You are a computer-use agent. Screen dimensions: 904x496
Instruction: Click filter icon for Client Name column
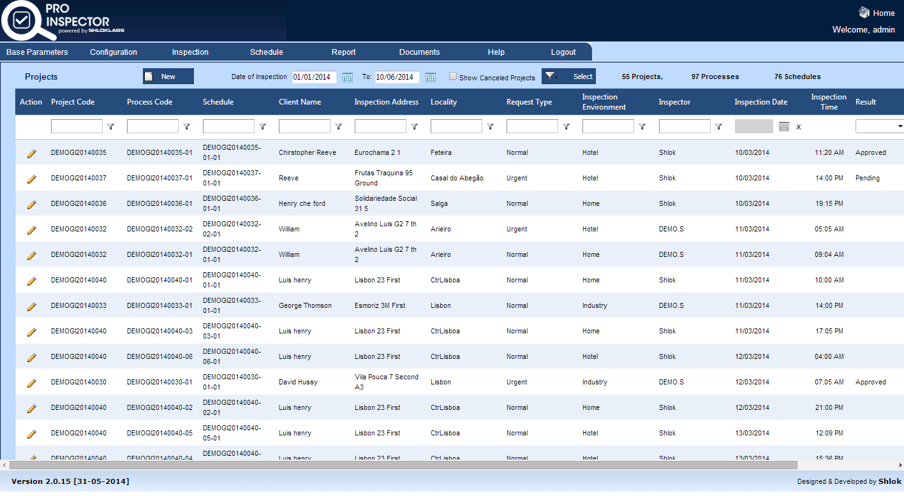click(x=339, y=127)
